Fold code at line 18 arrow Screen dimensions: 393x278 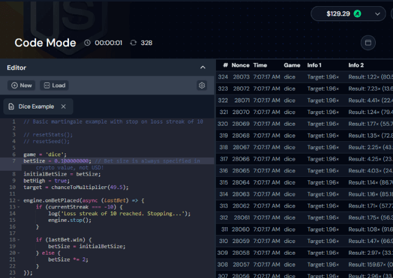pyautogui.click(x=18, y=240)
